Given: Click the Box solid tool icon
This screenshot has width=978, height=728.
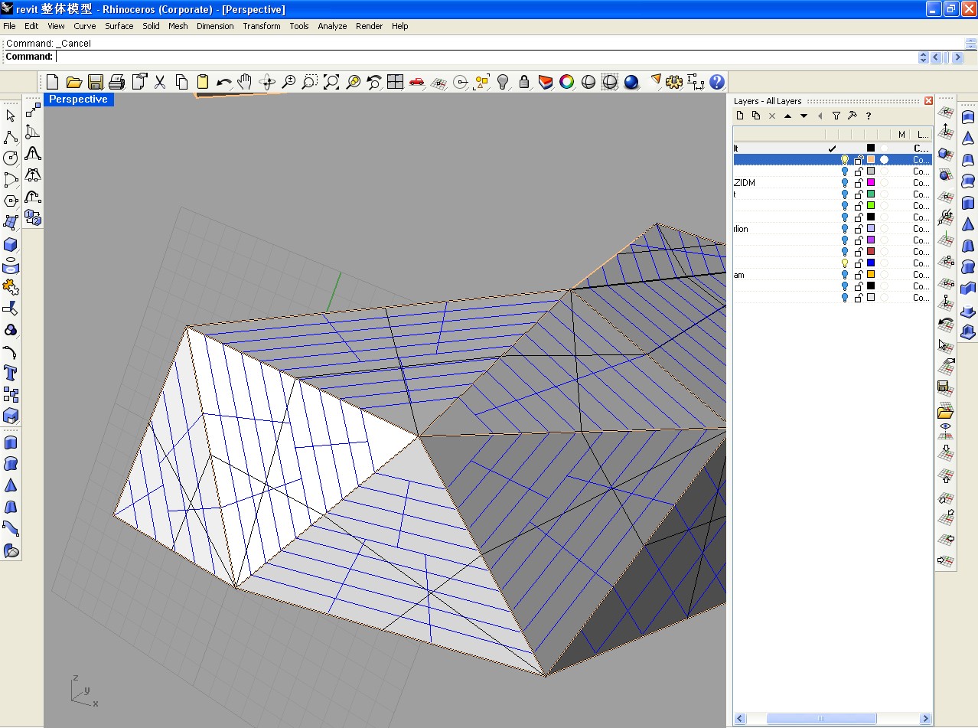Looking at the screenshot, I should click(11, 245).
